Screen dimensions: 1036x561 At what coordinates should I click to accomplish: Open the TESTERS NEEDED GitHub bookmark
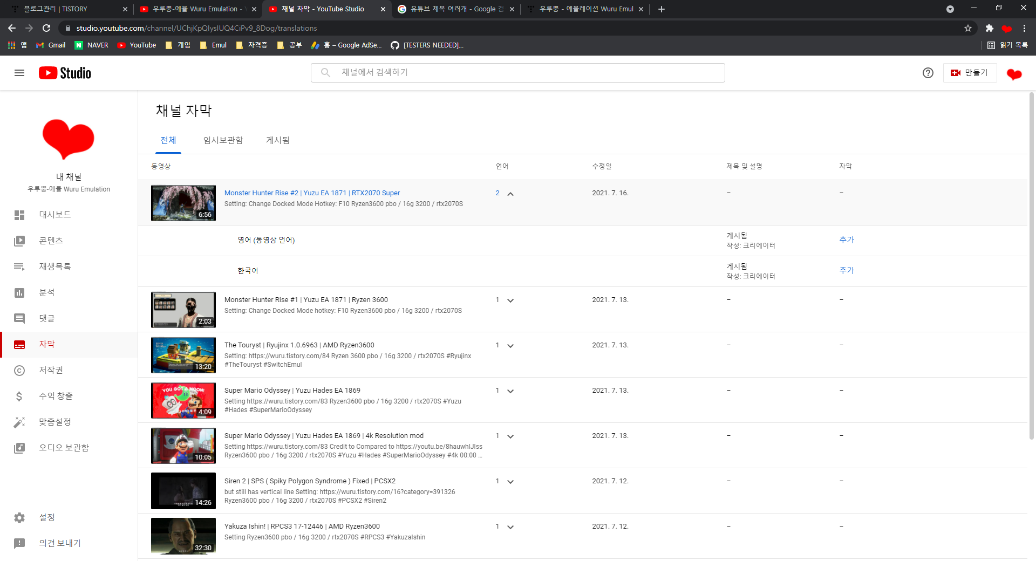point(427,45)
